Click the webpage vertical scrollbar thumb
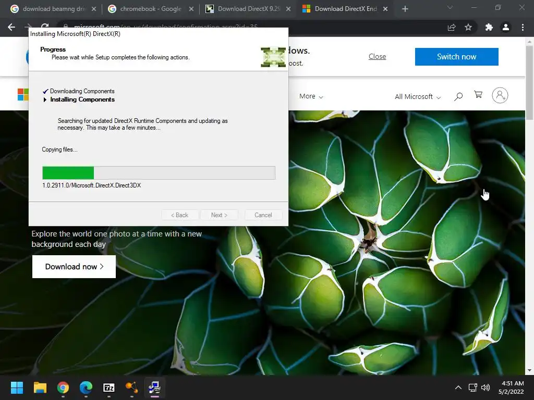The width and height of the screenshot is (534, 400). pos(529,83)
